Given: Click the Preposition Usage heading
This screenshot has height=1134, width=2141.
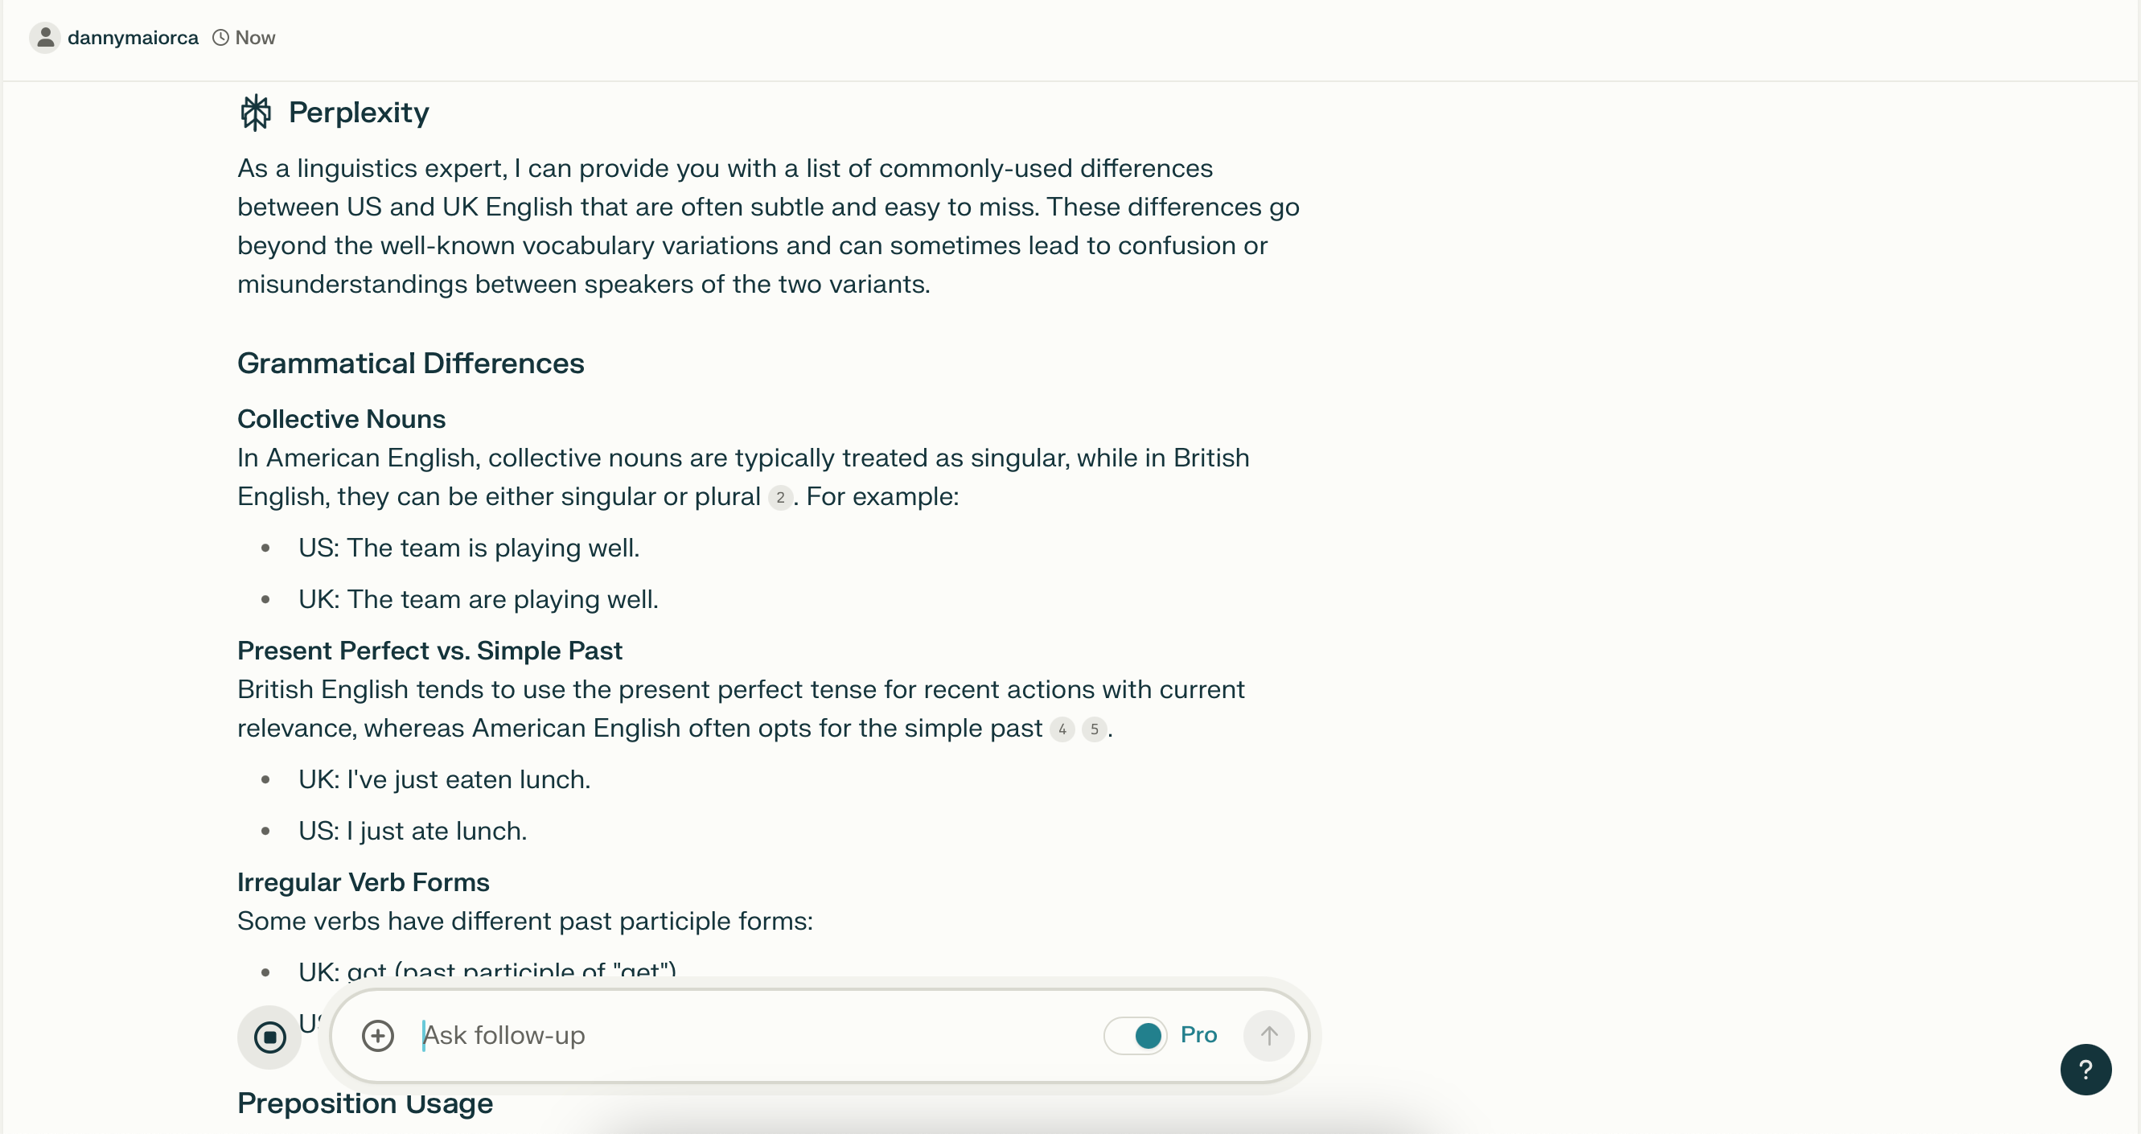Looking at the screenshot, I should point(365,1103).
